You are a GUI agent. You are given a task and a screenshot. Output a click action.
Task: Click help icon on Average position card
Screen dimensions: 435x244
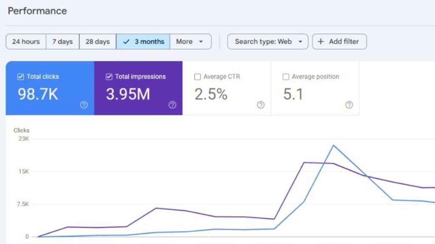pos(349,105)
